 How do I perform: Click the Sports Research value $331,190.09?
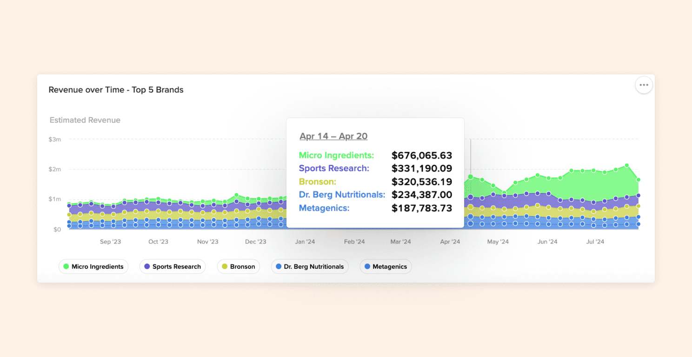[422, 168]
